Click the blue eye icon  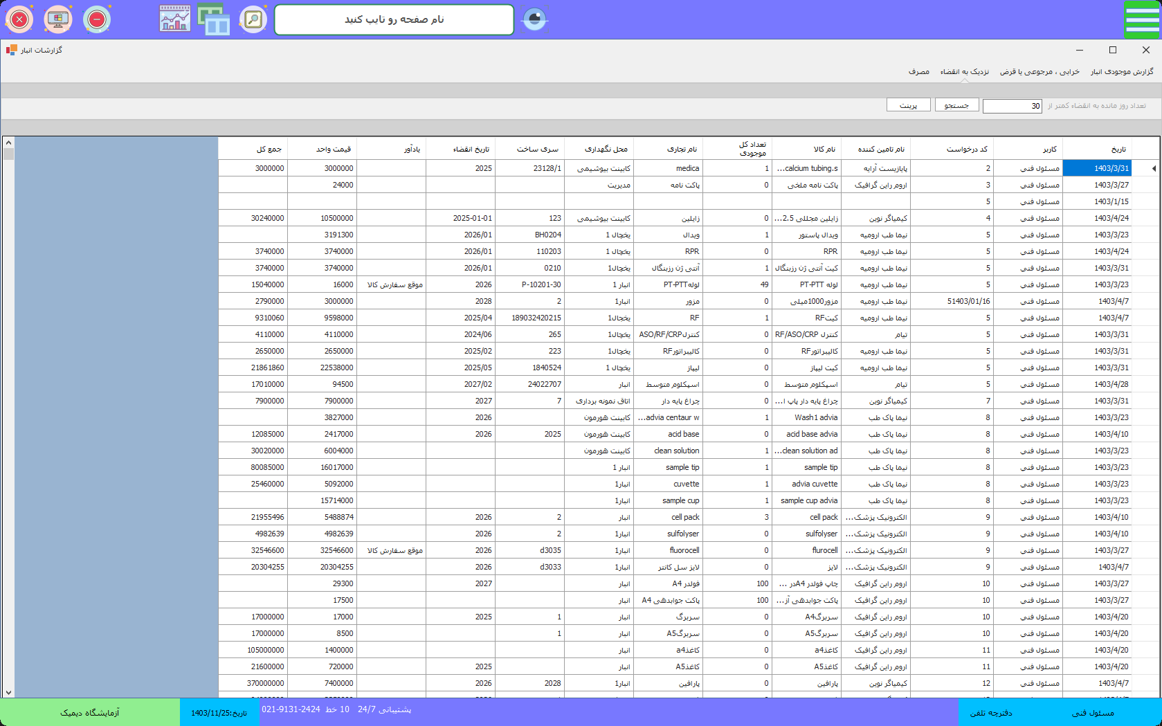(534, 19)
